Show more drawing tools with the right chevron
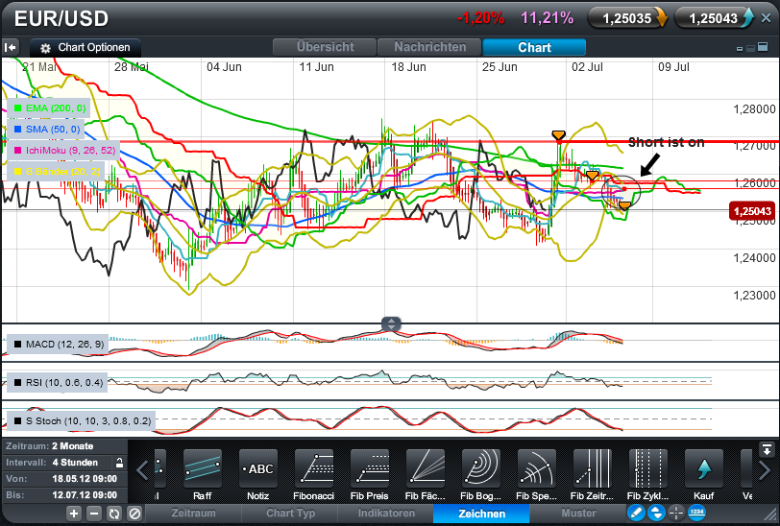 point(765,470)
